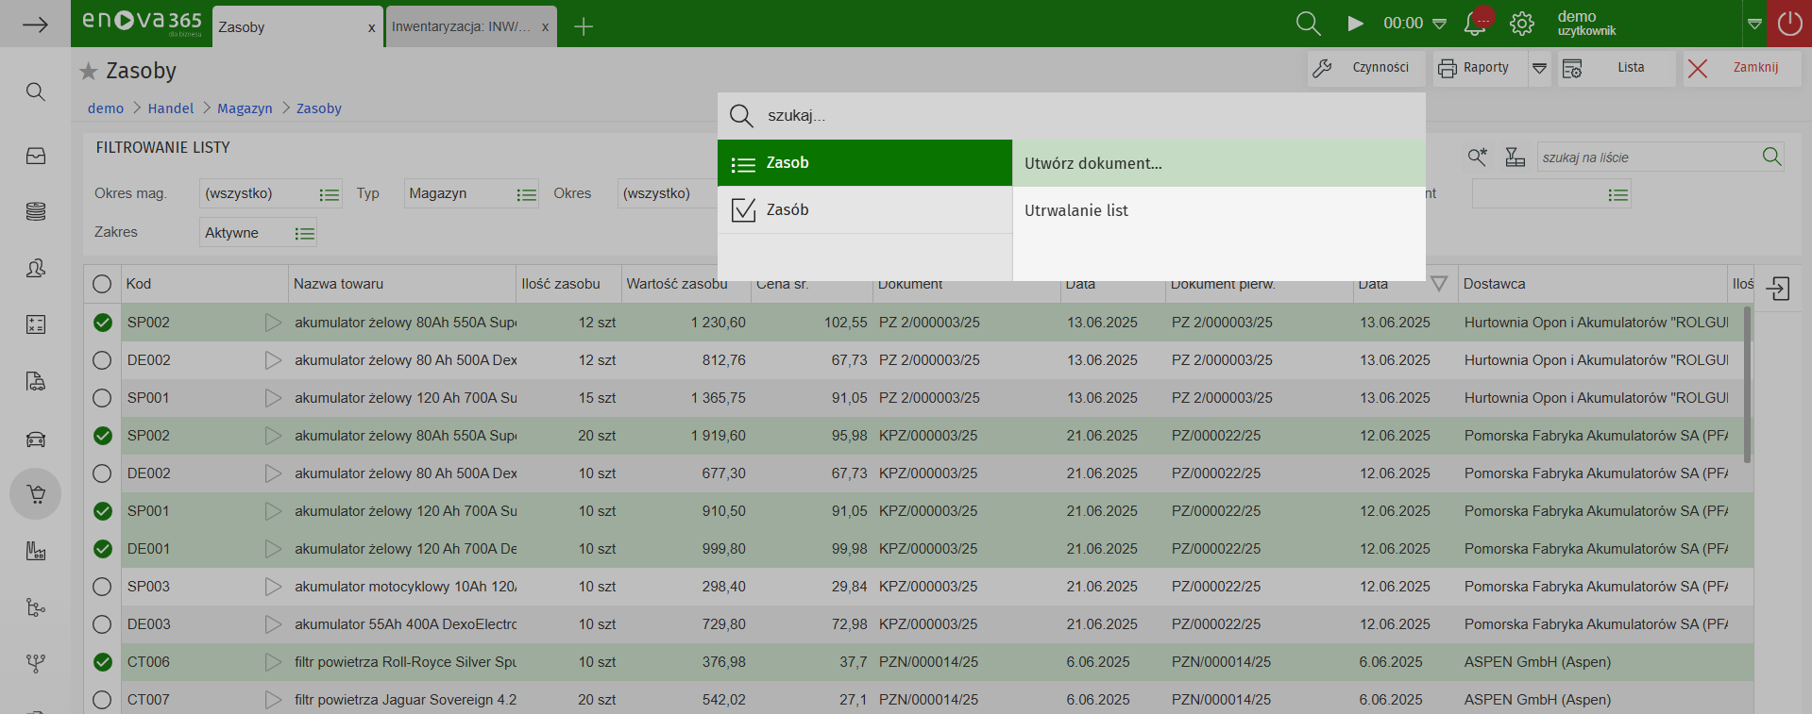Expand the Raporty dropdown arrow
Viewport: 1812px width, 714px height.
[x=1539, y=68]
